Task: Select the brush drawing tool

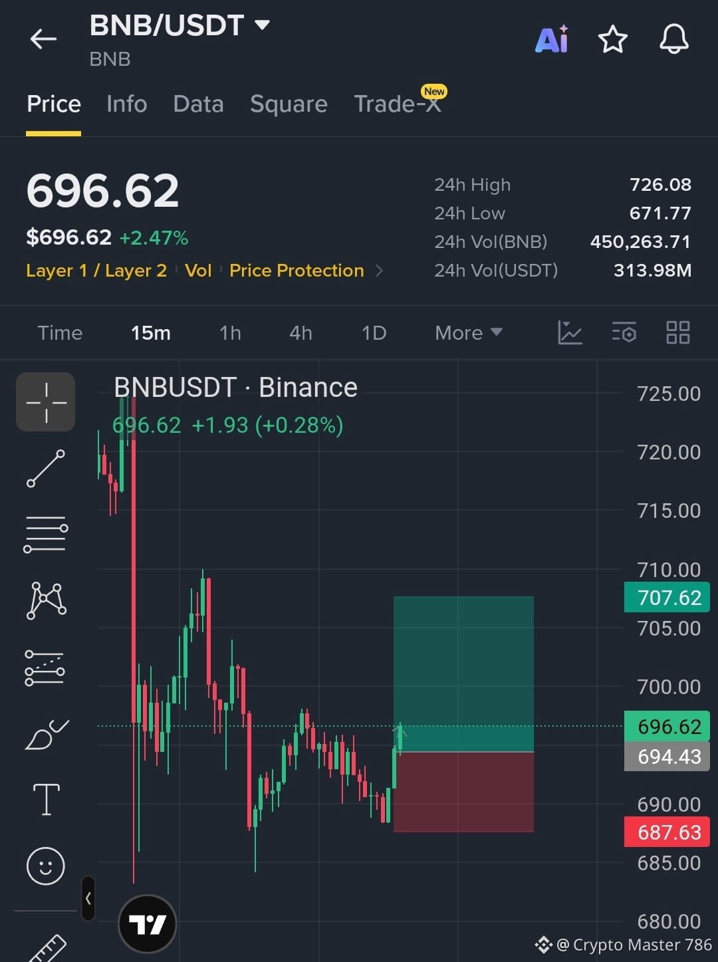Action: [x=46, y=734]
